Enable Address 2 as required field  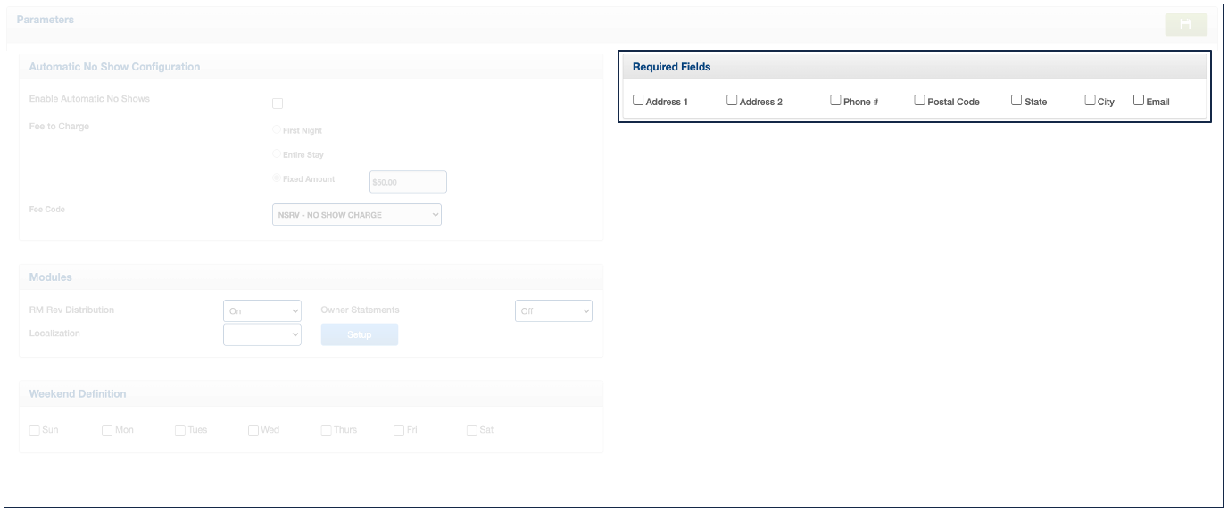tap(732, 101)
